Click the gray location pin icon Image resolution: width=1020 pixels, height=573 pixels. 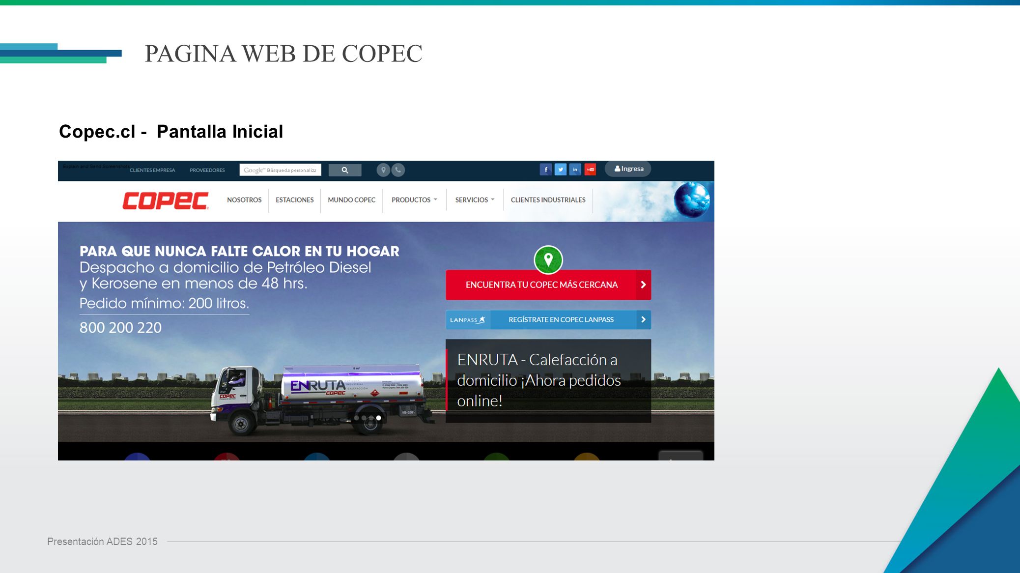coord(383,170)
